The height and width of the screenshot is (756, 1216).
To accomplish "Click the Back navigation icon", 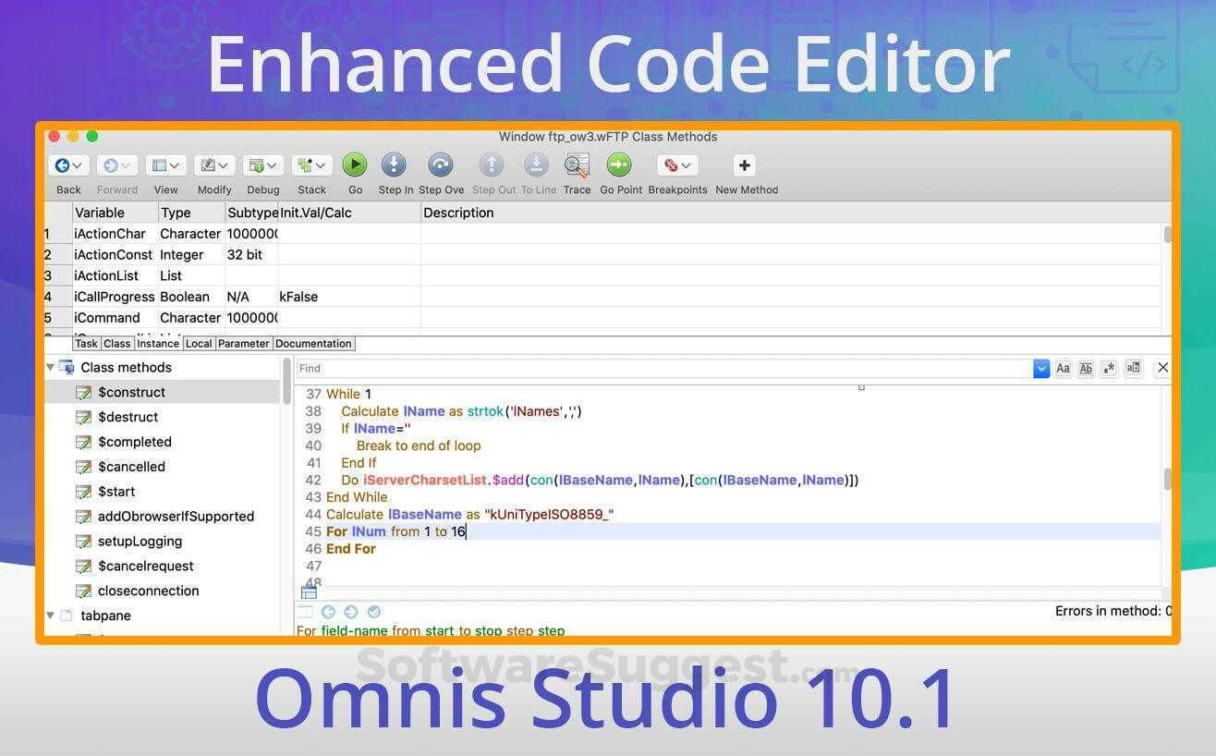I will pos(62,165).
